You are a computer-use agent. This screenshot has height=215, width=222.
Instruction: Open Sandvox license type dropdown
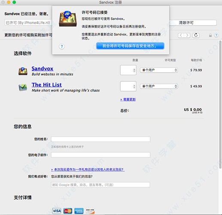159,70
